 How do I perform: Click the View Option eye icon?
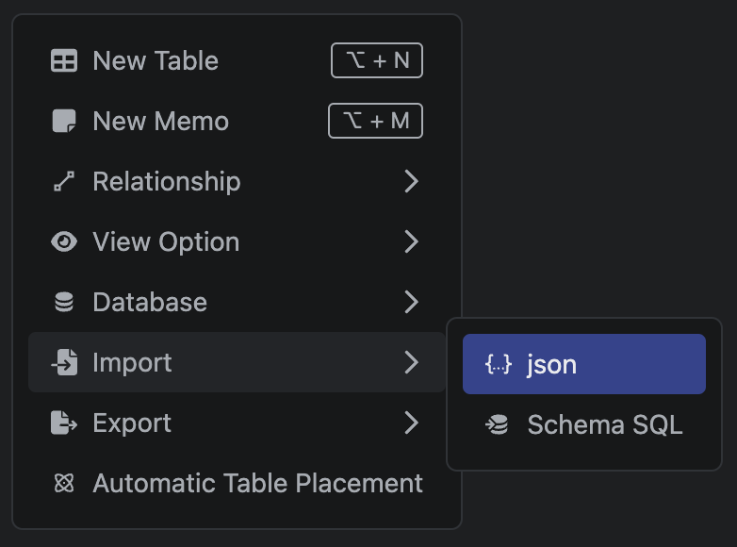click(64, 242)
